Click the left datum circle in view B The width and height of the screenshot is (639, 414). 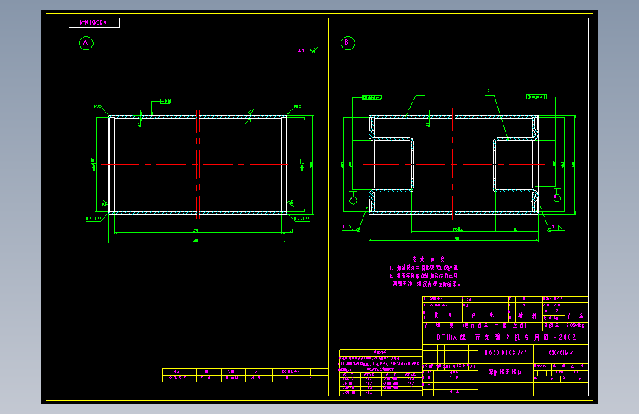(353, 200)
